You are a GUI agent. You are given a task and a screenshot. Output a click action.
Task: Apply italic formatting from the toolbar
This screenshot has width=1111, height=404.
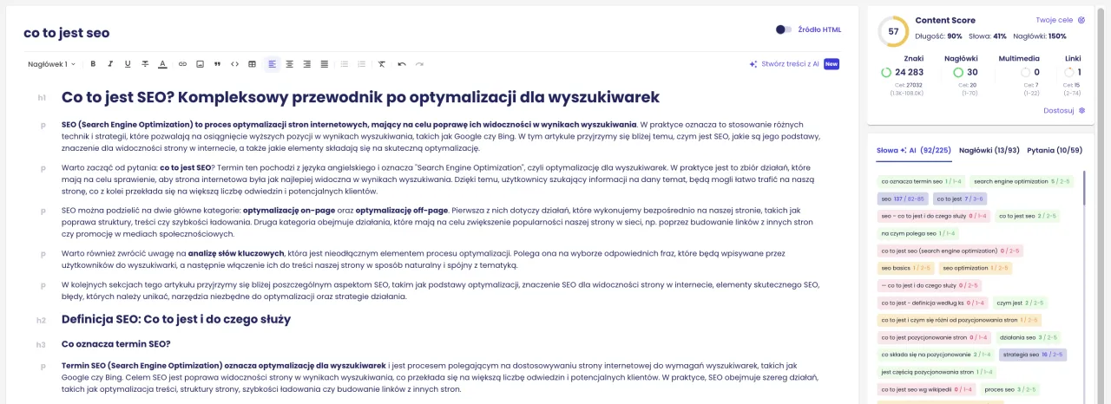click(110, 64)
